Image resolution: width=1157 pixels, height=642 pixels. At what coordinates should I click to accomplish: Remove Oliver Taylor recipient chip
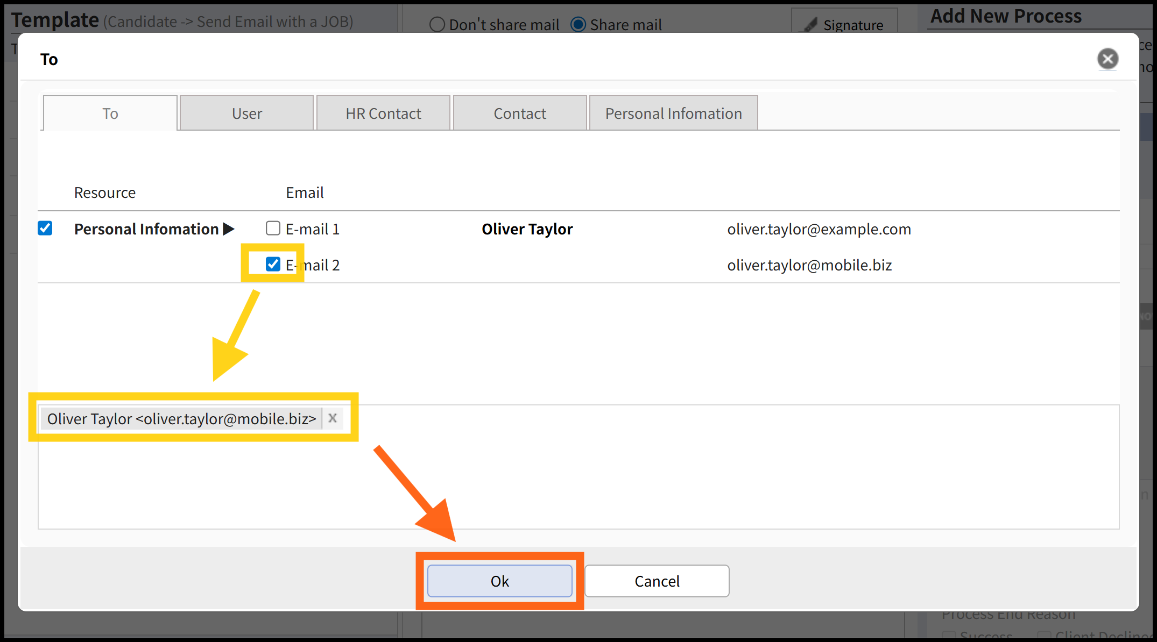pyautogui.click(x=333, y=418)
